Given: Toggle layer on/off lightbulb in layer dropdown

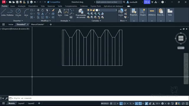Looking at the screenshot, I should pos(88,10).
